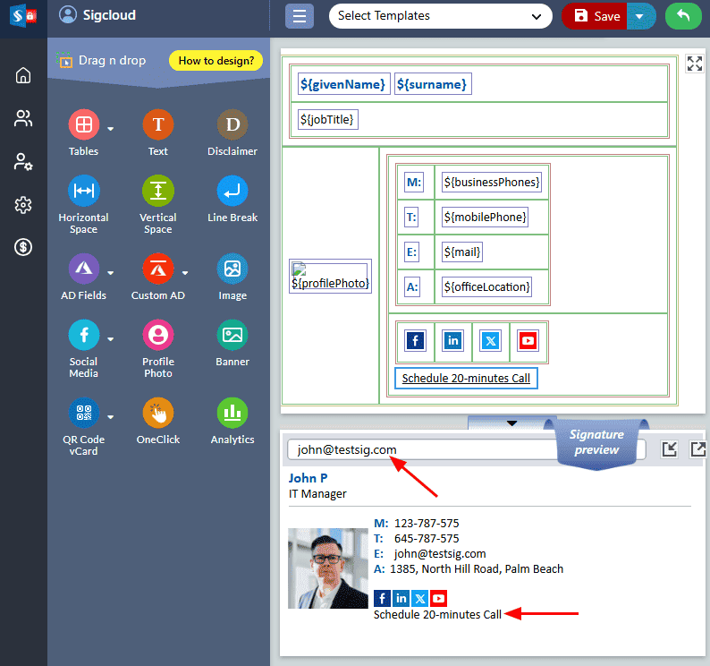Open billing dollar icon in sidebar
The image size is (710, 666).
click(23, 247)
